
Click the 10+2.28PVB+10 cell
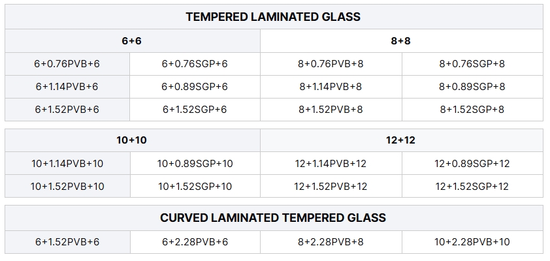472,241
